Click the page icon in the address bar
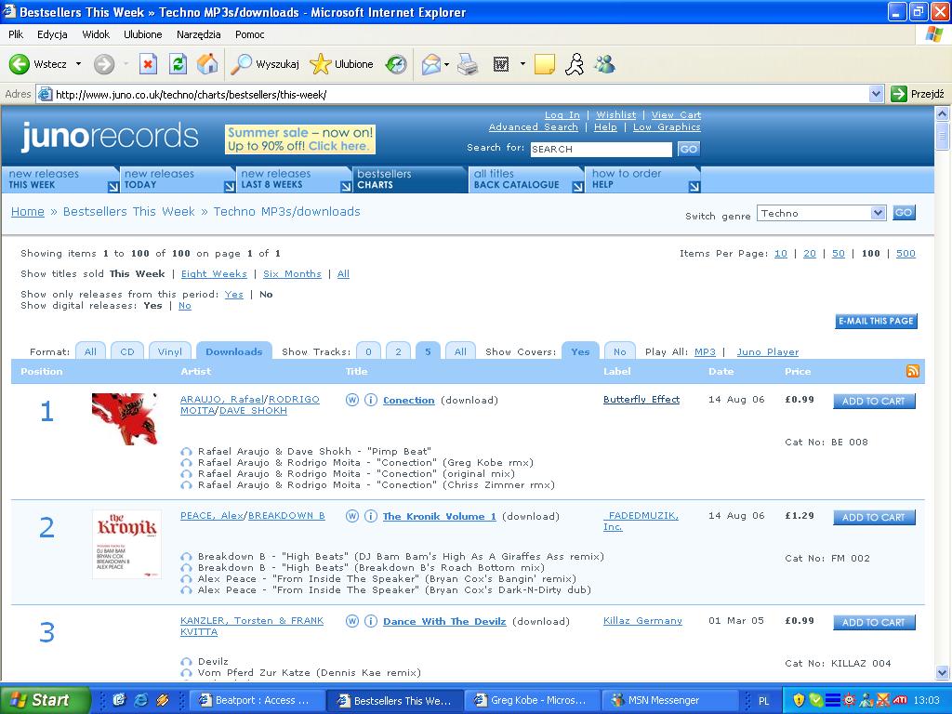 click(x=45, y=94)
